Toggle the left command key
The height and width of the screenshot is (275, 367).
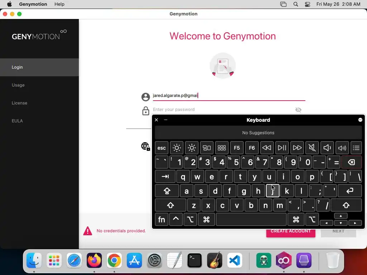pos(206,219)
